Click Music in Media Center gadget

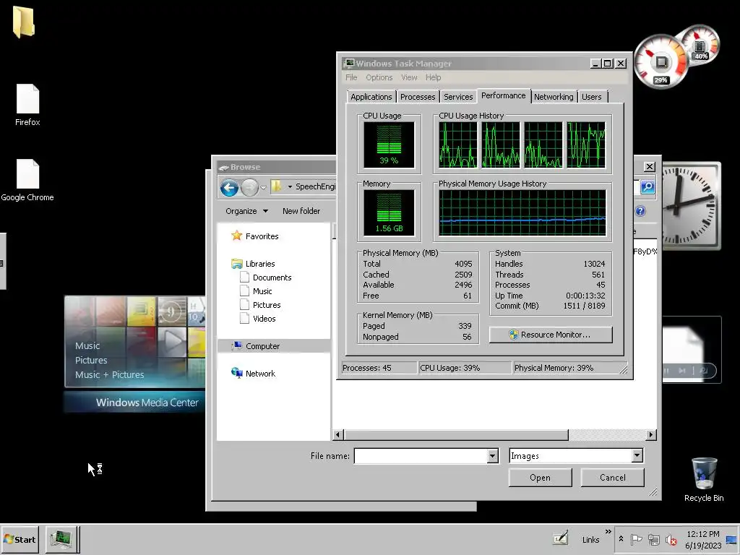coord(87,345)
